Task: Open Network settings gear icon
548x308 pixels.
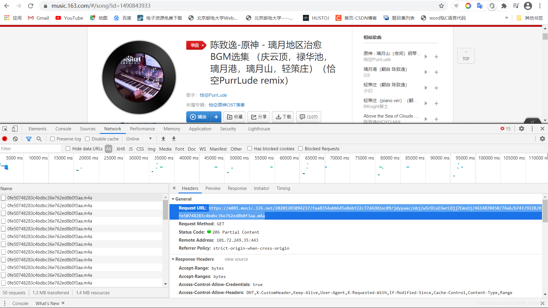Action: point(542,139)
